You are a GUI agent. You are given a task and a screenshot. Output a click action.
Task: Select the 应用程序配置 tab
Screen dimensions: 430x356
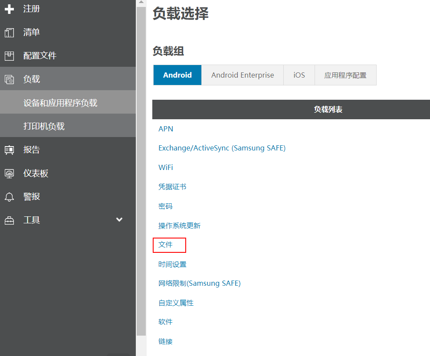pos(345,75)
